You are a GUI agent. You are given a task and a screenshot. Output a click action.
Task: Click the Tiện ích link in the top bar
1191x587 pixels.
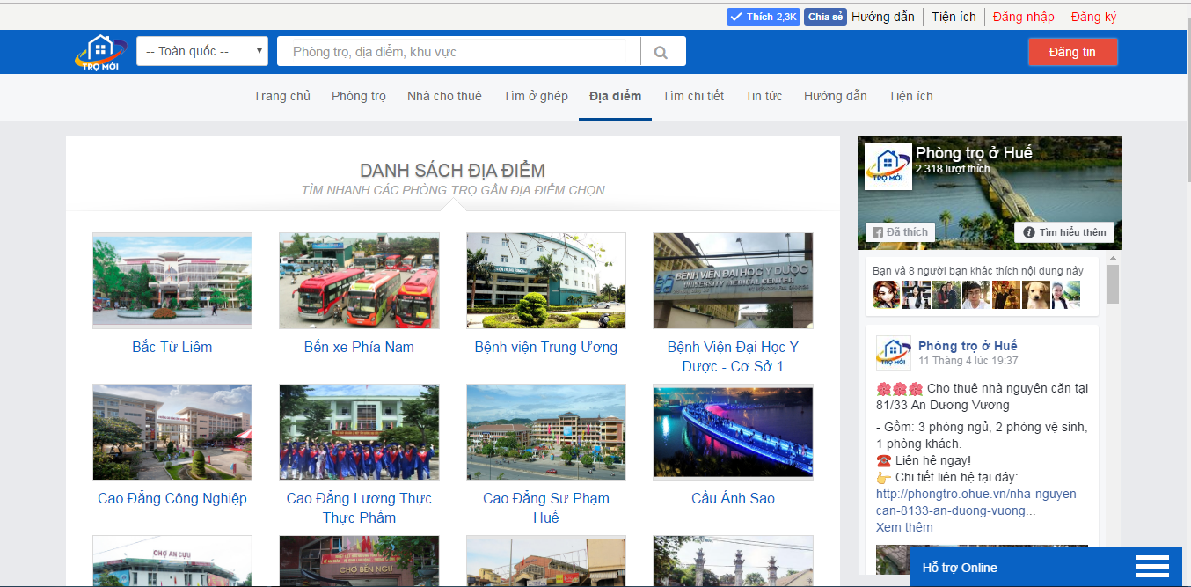[x=954, y=17]
